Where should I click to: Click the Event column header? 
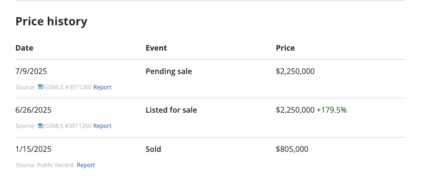tap(156, 48)
